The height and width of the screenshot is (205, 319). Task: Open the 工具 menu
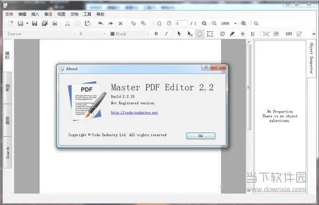[87, 14]
